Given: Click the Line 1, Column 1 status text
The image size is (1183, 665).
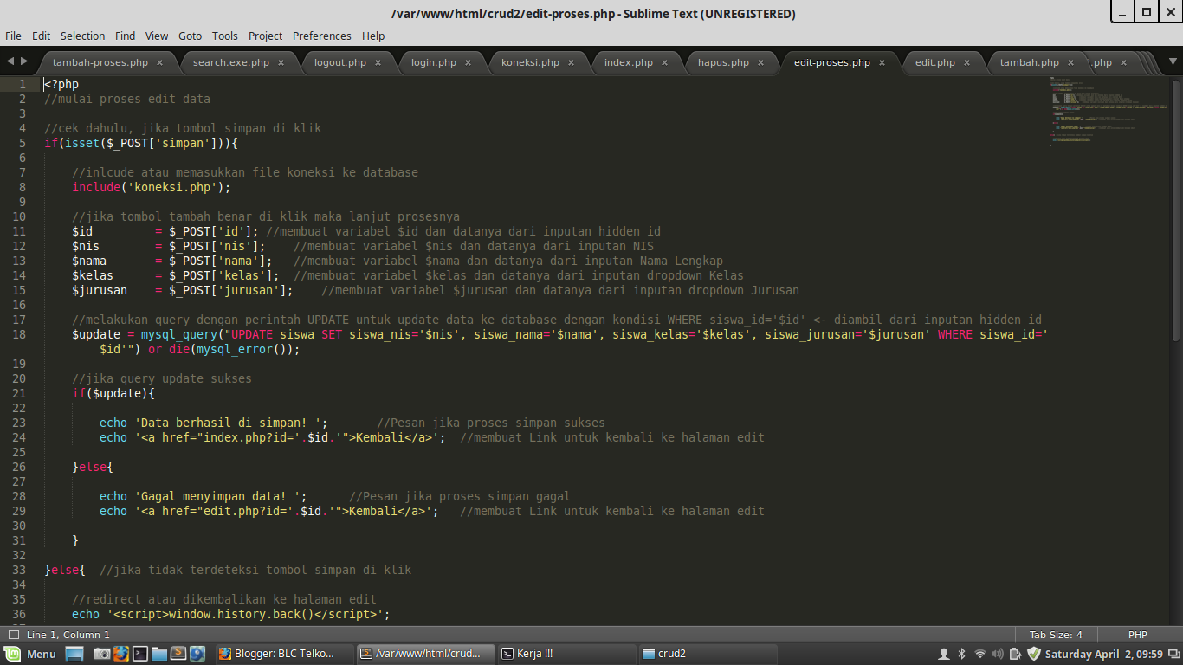Looking at the screenshot, I should point(68,635).
